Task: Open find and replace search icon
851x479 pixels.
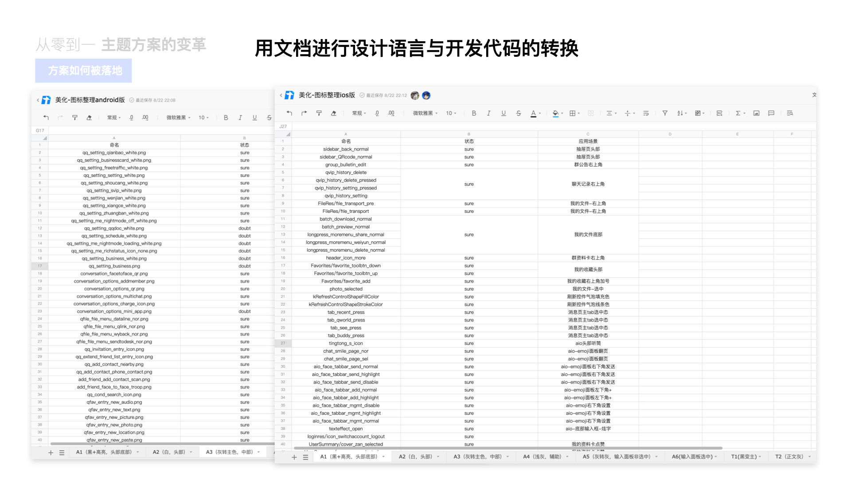Action: pos(790,113)
